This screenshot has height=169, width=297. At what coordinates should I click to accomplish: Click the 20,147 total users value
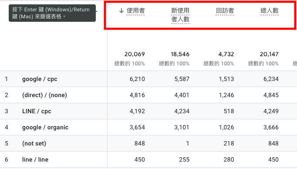(x=269, y=54)
